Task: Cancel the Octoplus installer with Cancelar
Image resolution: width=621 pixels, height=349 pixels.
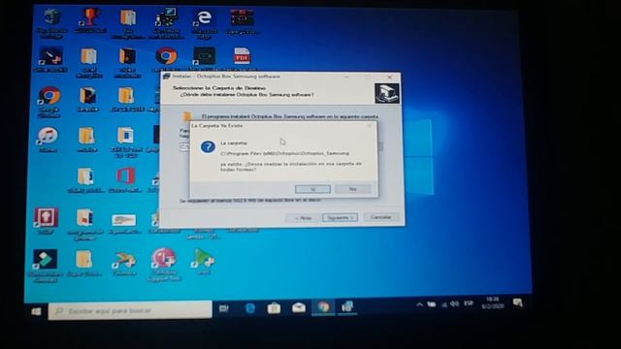Action: pos(380,217)
